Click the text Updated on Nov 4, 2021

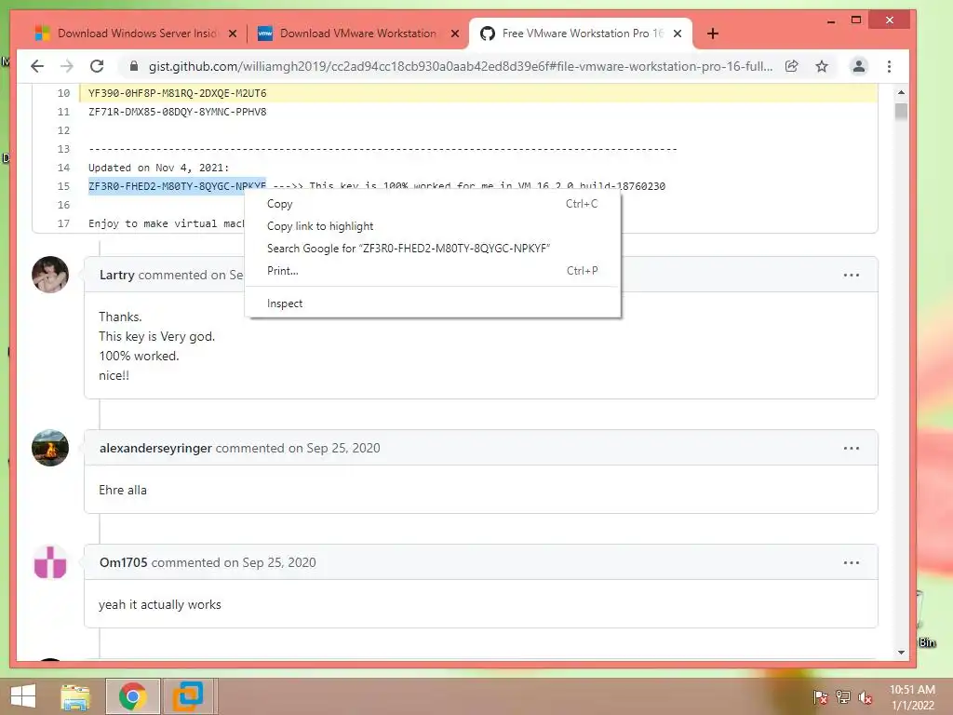tap(158, 168)
